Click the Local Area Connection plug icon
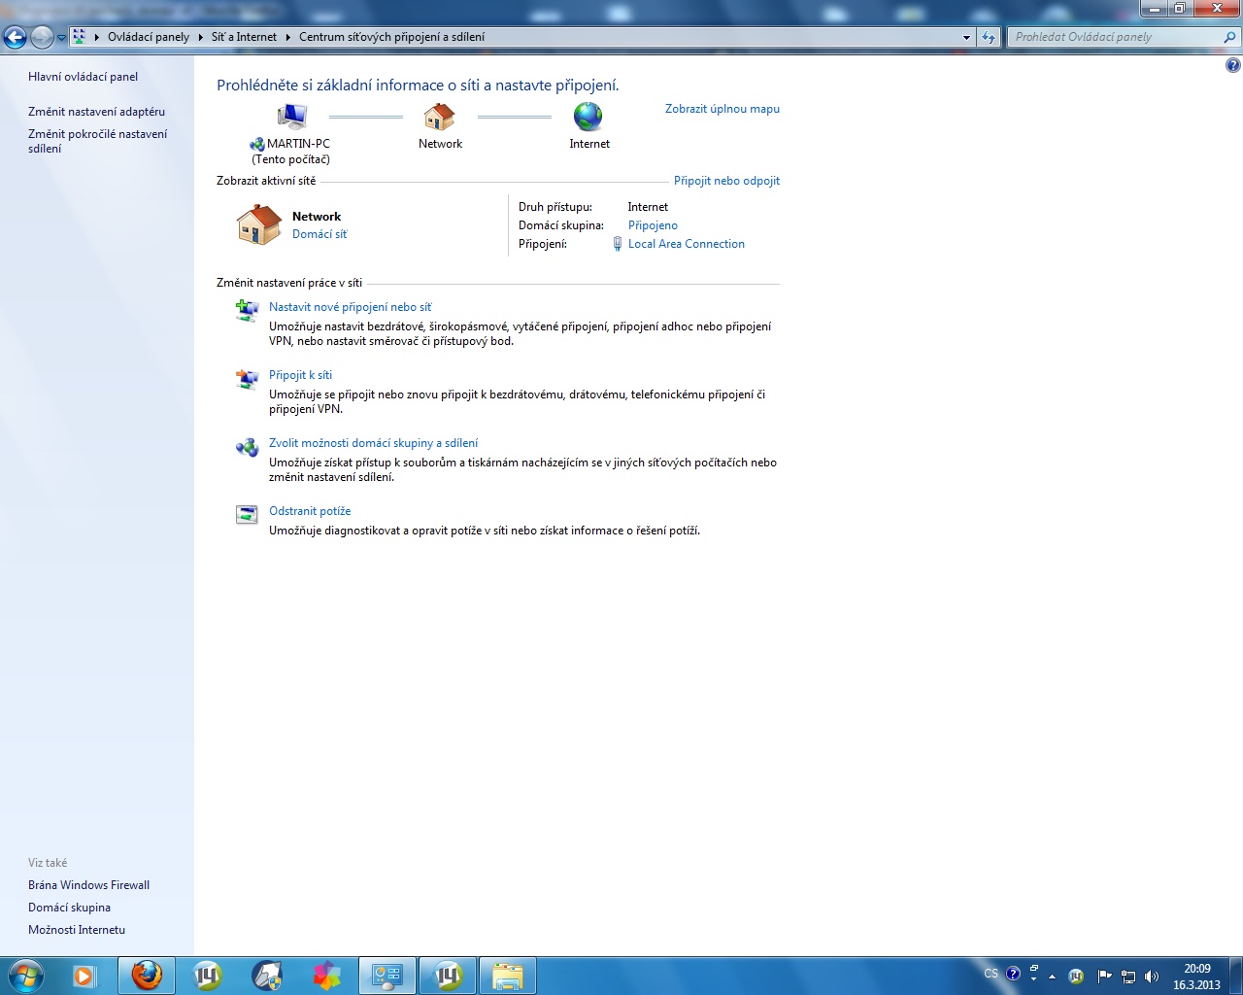1243x995 pixels. pos(617,244)
